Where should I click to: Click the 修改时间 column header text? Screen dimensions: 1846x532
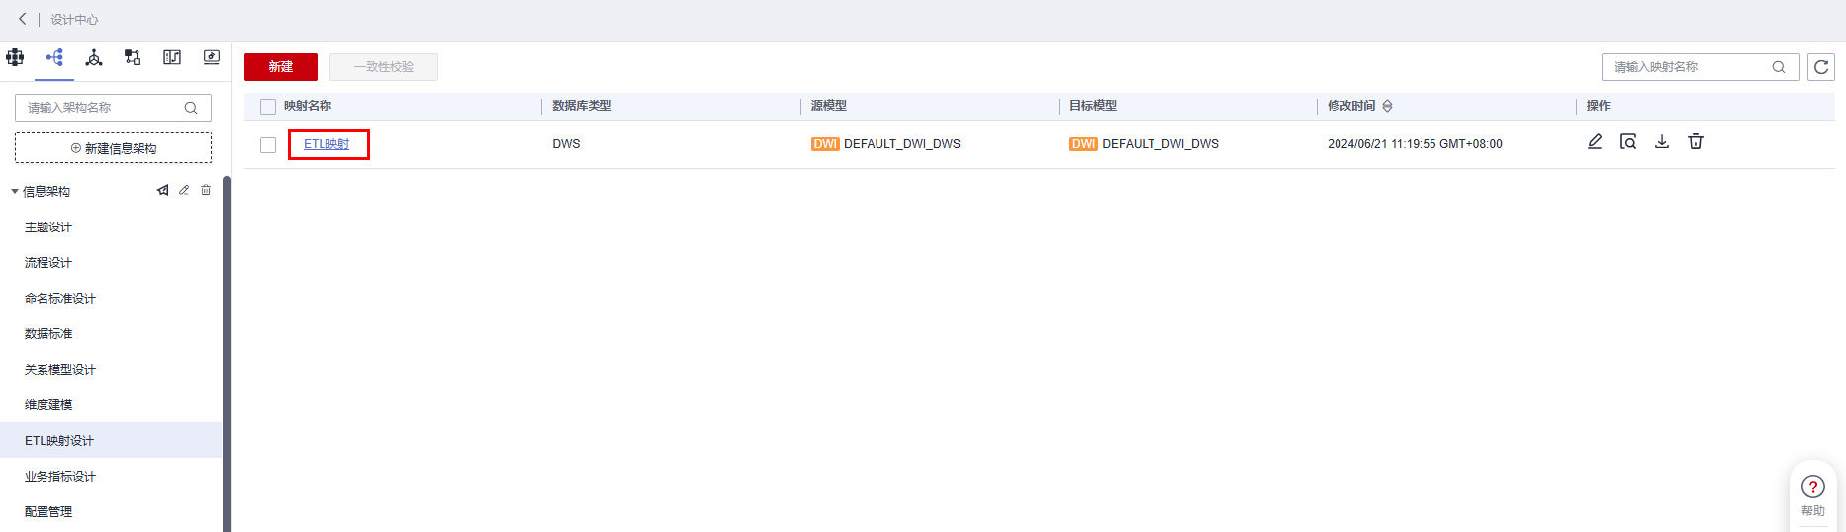tap(1351, 106)
